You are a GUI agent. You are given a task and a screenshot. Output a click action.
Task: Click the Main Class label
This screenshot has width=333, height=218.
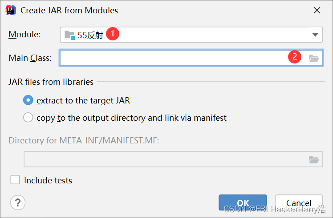30,58
